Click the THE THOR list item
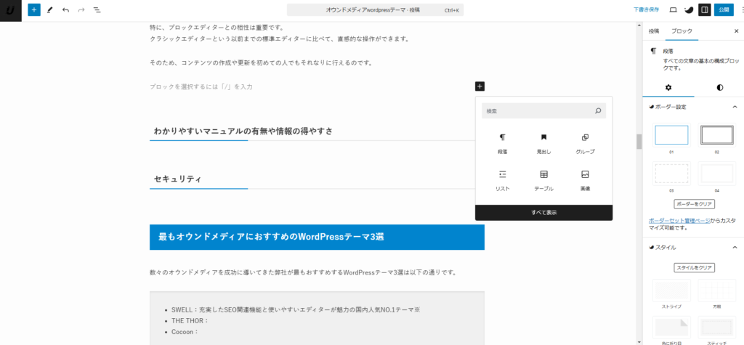The height and width of the screenshot is (345, 744). (190, 321)
